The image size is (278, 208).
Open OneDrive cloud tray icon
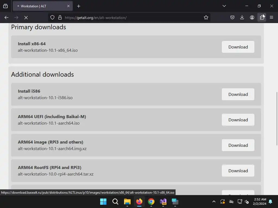[x=231, y=201]
